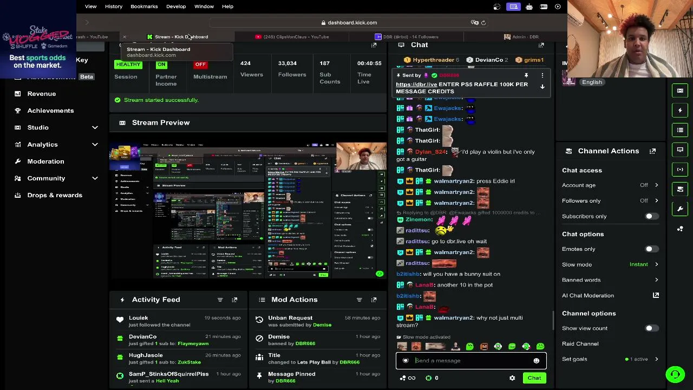Open Drops & rewards section
The image size is (693, 390).
[x=55, y=195]
